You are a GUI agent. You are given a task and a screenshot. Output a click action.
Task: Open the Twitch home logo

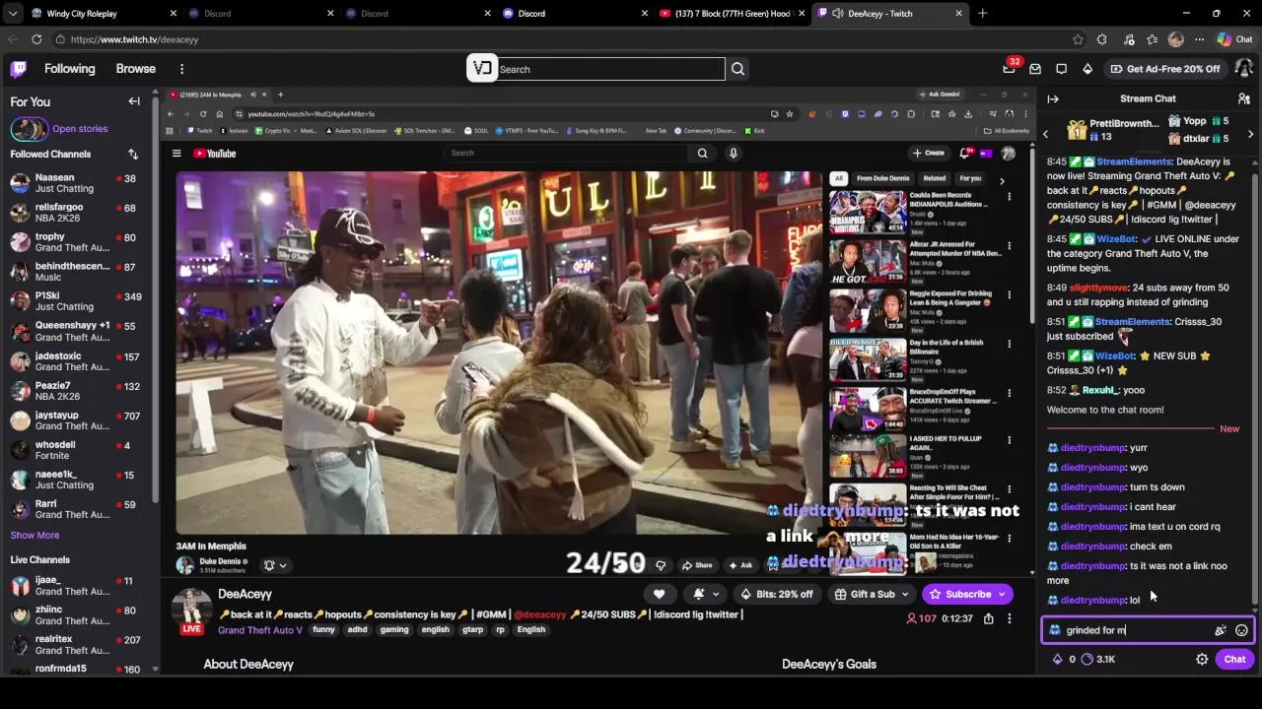pos(19,69)
